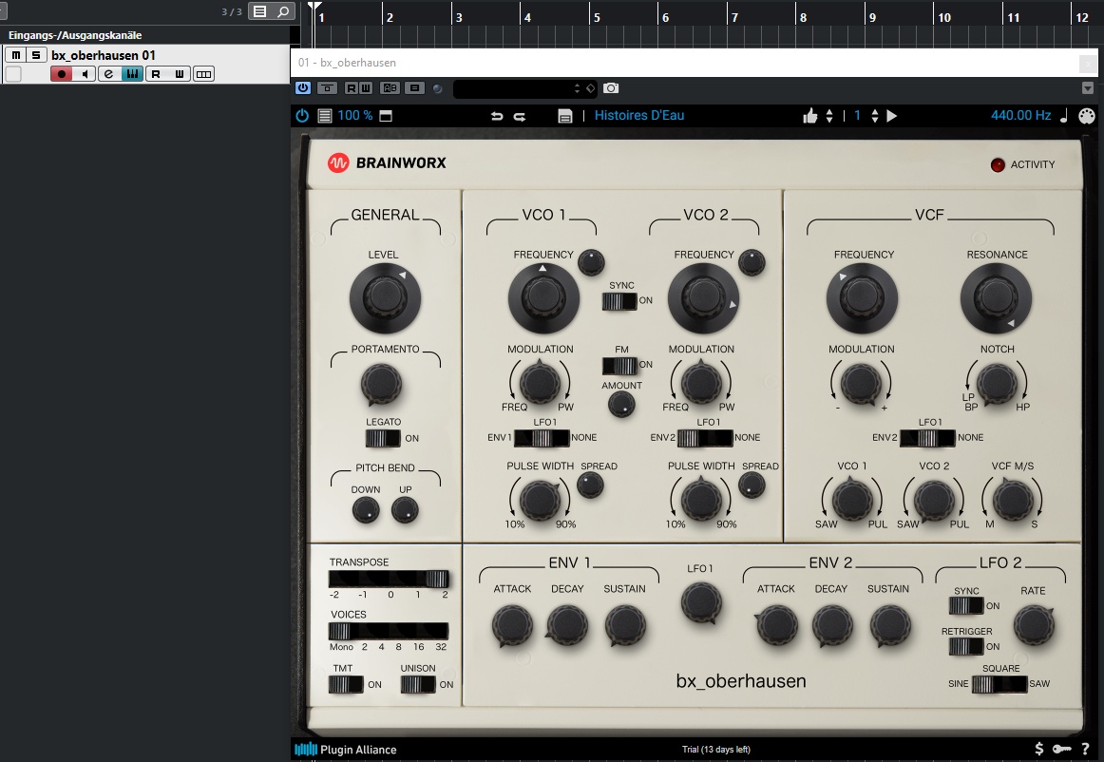Enable record on bx_oberhausen 01 track
Viewport: 1104px width, 762px height.
pos(62,74)
